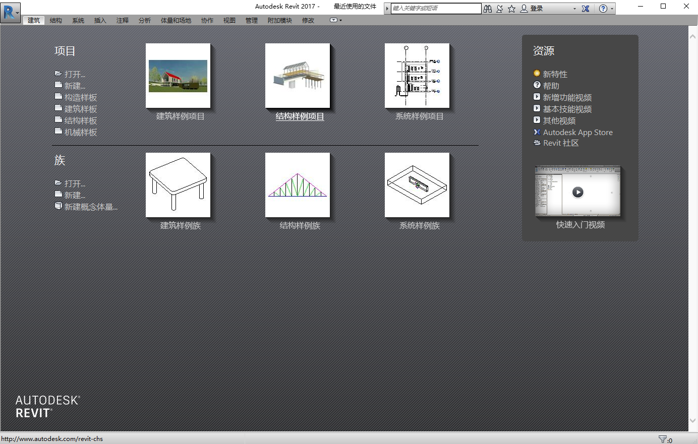This screenshot has height=444, width=698.
Task: Play the 快速入门视频 quick start video
Action: coord(578,192)
